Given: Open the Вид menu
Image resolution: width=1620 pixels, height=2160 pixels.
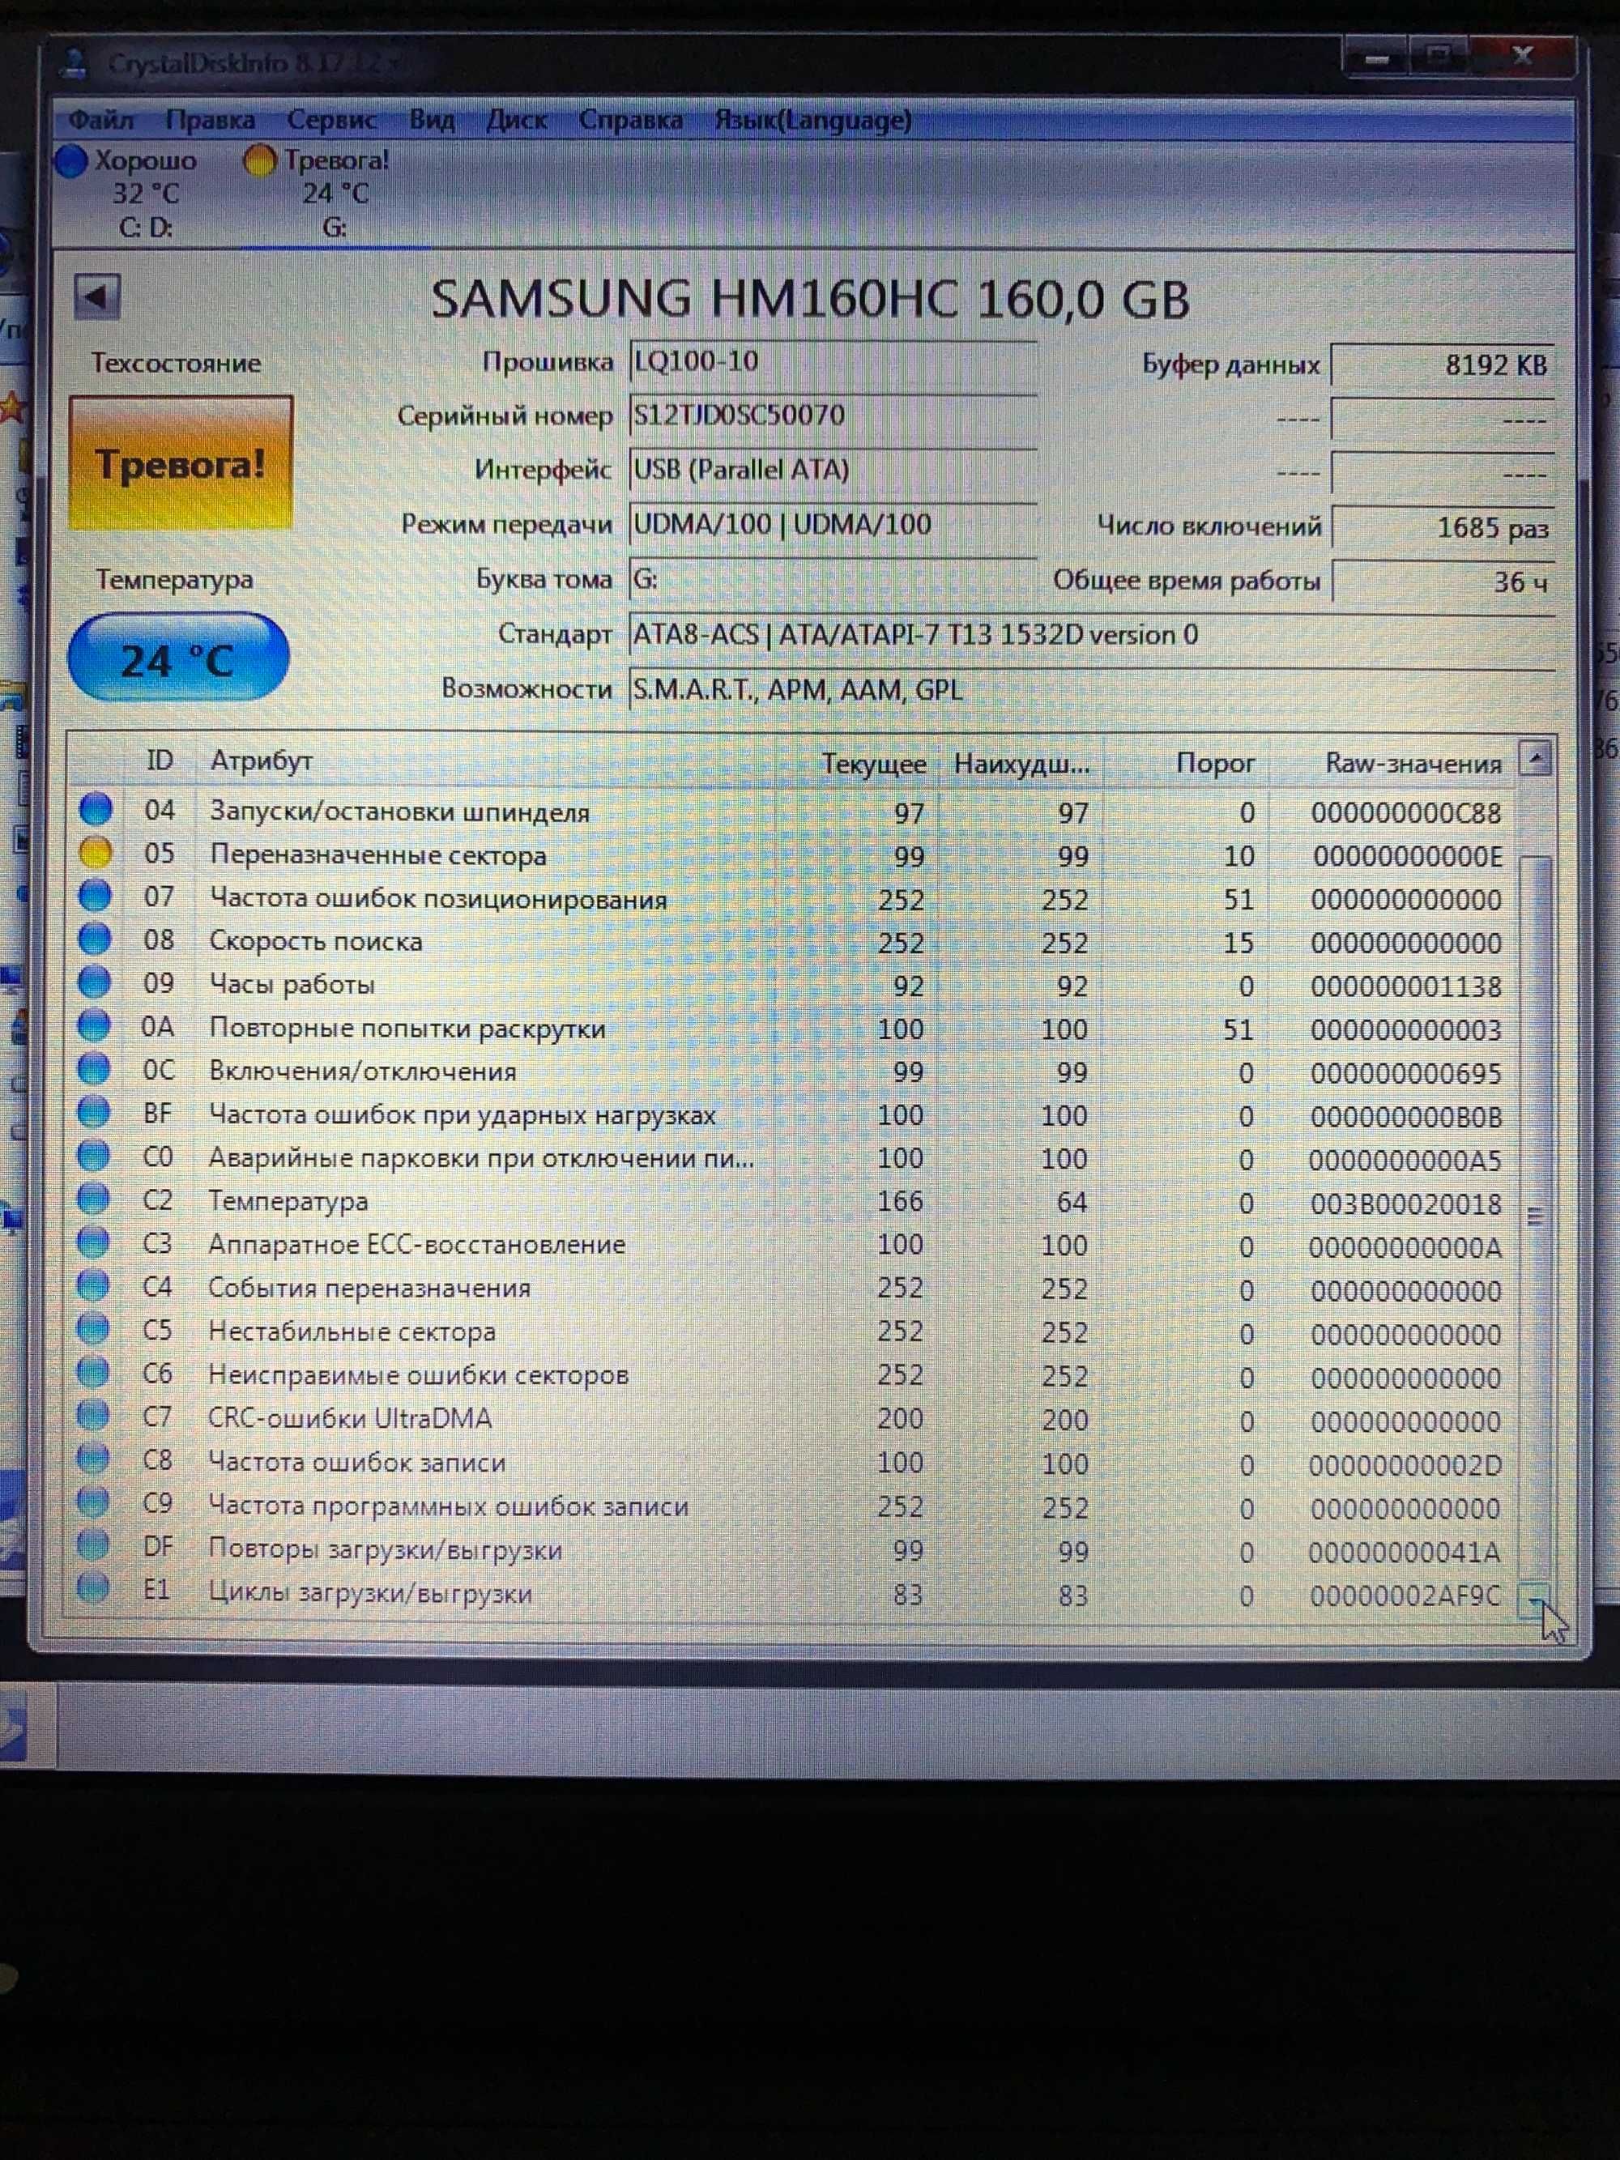Looking at the screenshot, I should [x=432, y=120].
